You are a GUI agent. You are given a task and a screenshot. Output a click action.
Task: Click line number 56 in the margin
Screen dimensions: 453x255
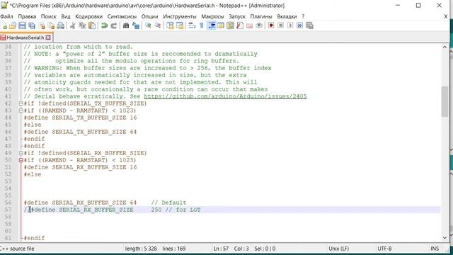tap(8, 203)
